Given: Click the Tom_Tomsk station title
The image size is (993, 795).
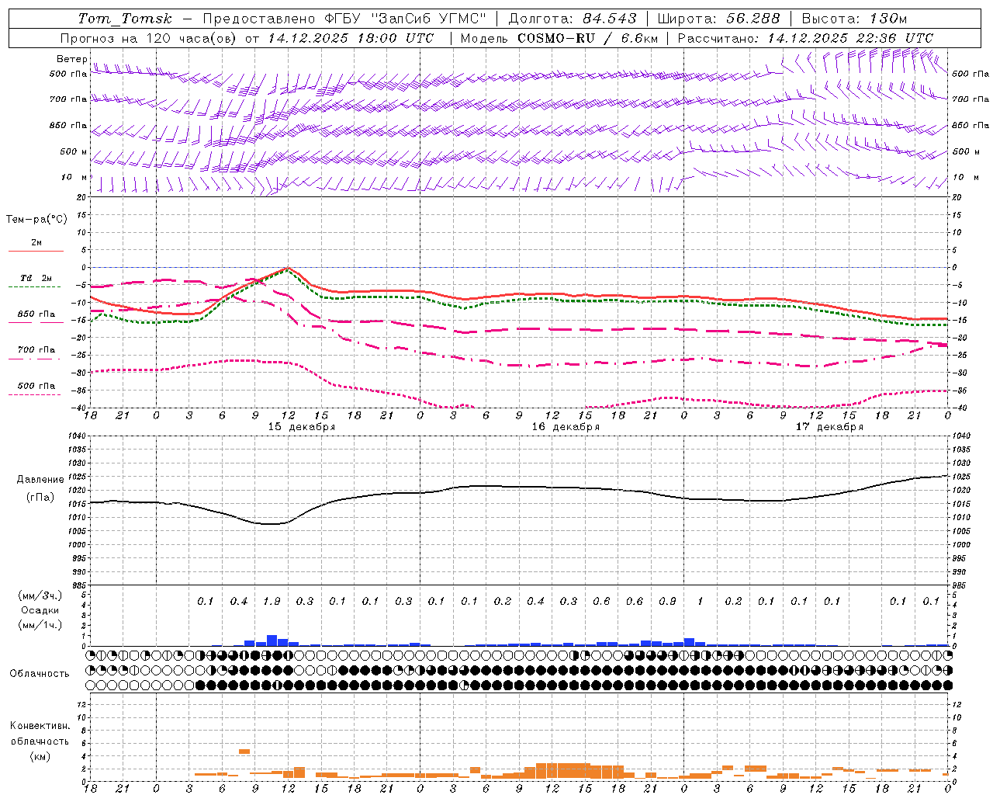Looking at the screenshot, I should click(x=125, y=19).
